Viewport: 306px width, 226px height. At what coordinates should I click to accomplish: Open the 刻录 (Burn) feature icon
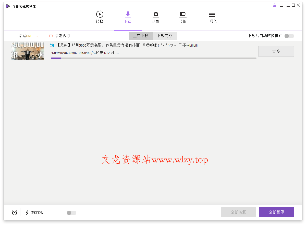point(155,14)
